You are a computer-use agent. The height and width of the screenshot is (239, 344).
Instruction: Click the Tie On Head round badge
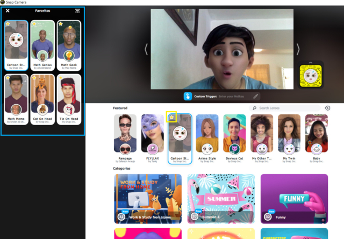coord(69,110)
